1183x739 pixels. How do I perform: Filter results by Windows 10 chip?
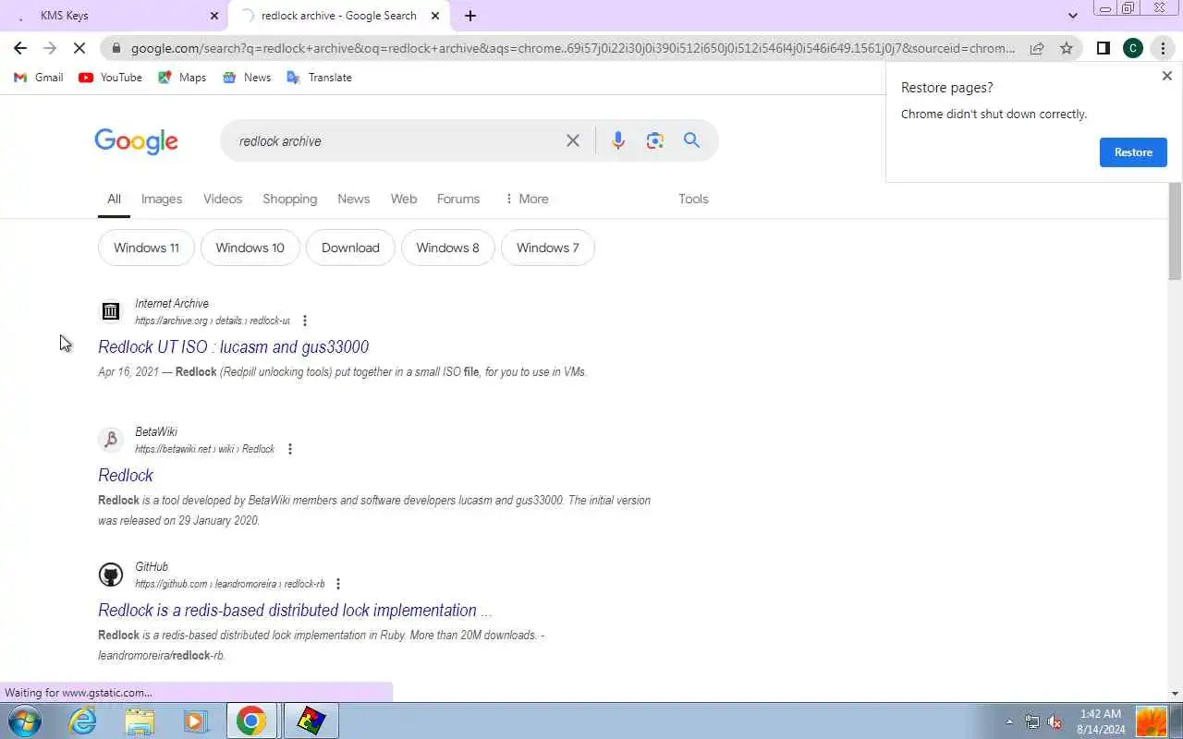tap(250, 248)
